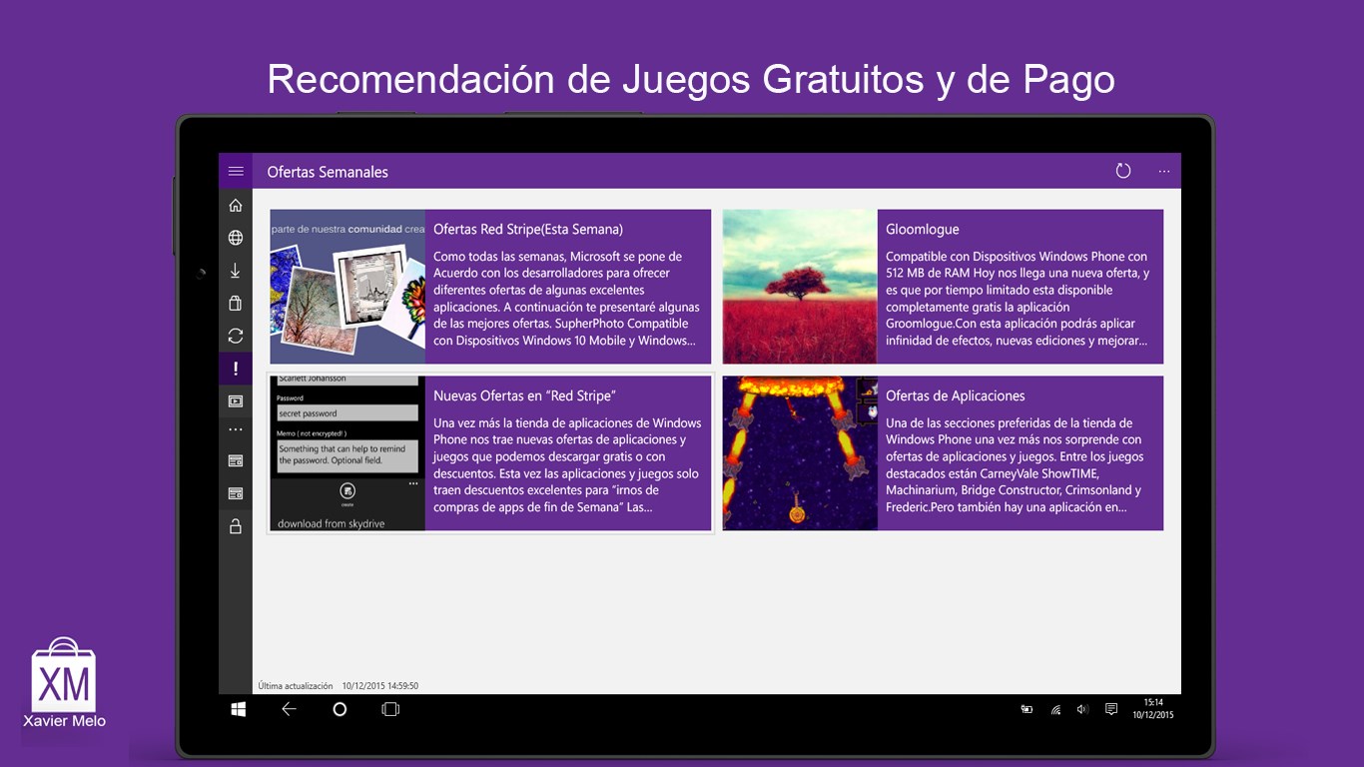1364x767 pixels.
Task: Open the downloads arrow section
Action: click(236, 271)
